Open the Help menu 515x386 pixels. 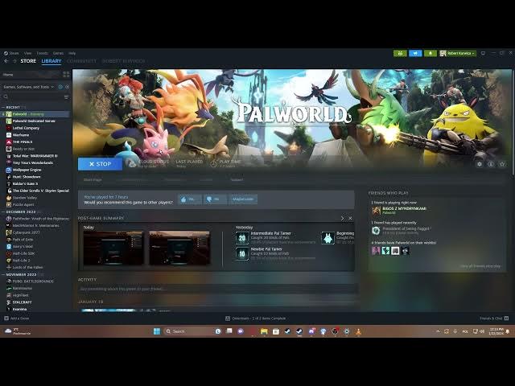[72, 53]
